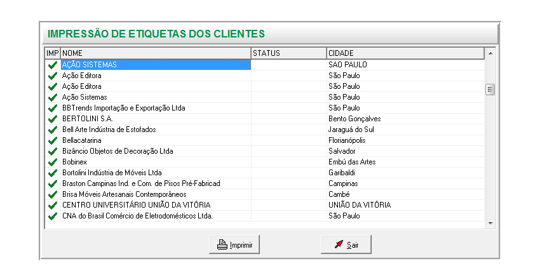
Task: Click UNIÃO DA VITÓRIA in the CIDADE column
Action: pos(406,205)
